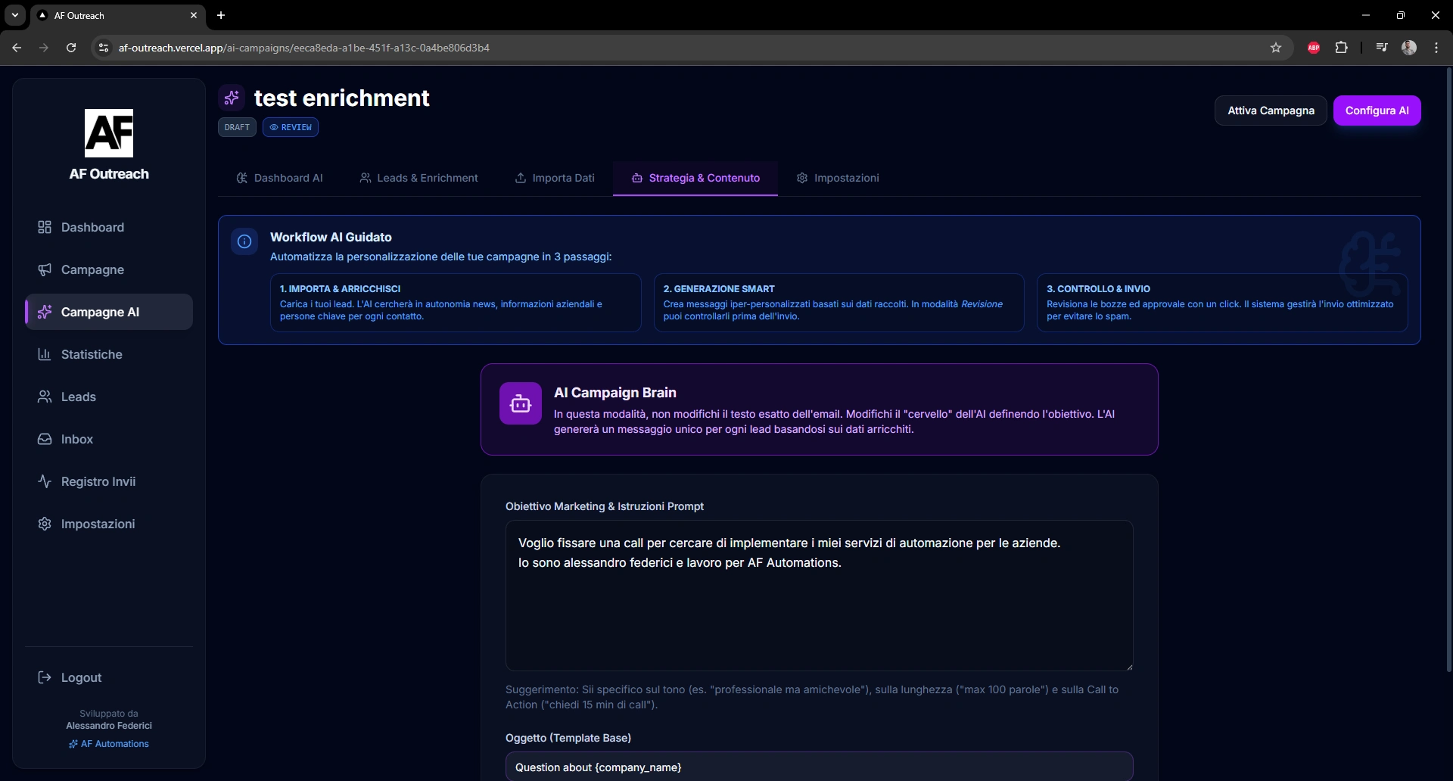The height and width of the screenshot is (781, 1453).
Task: Click the Campagne AI sparkle icon
Action: pyautogui.click(x=45, y=312)
